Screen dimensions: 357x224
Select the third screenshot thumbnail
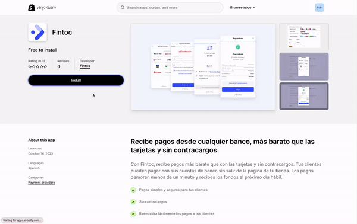[x=304, y=96]
